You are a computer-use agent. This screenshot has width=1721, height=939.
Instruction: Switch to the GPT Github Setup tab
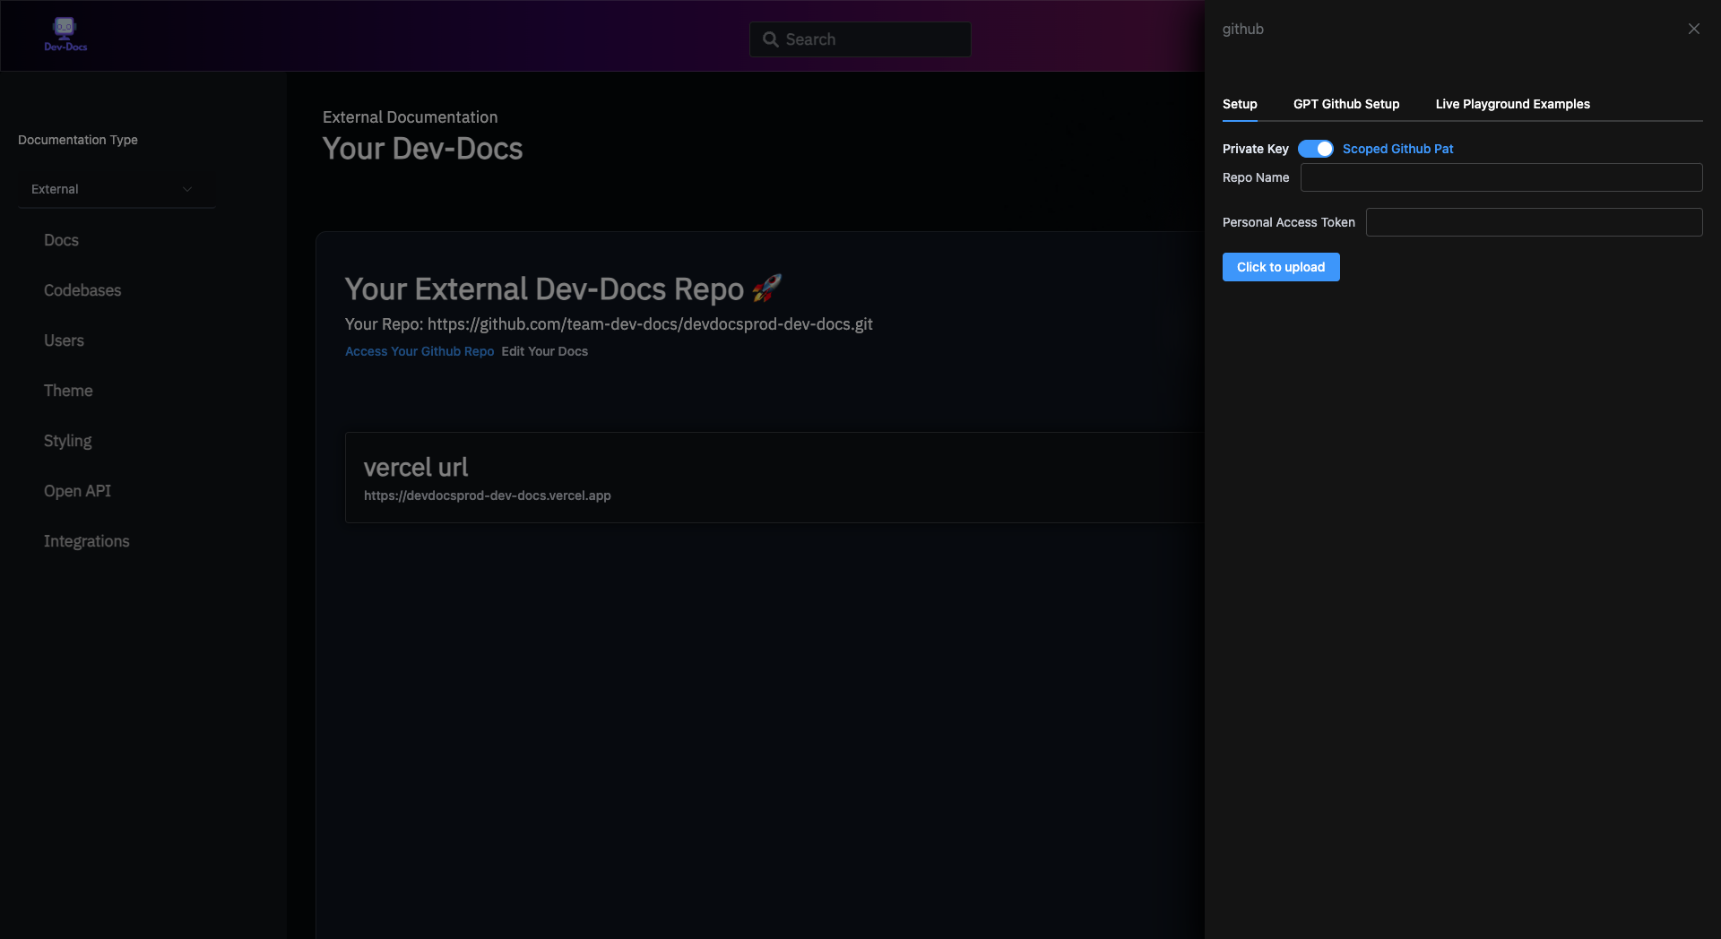point(1345,104)
